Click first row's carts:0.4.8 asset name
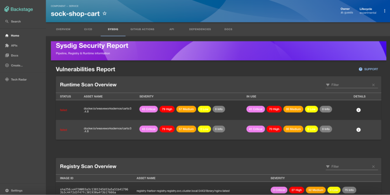Screen dimensions: 390x195 tap(107, 110)
